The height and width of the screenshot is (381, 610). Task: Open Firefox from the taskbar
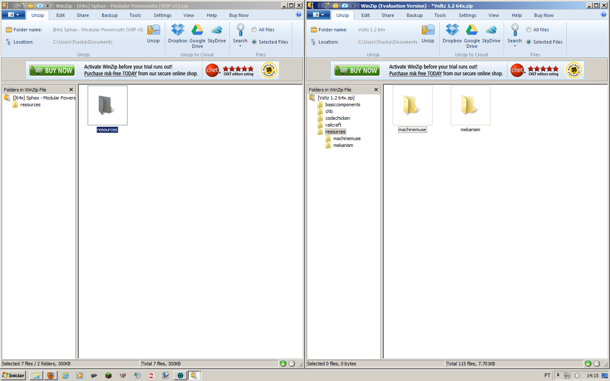pos(51,375)
